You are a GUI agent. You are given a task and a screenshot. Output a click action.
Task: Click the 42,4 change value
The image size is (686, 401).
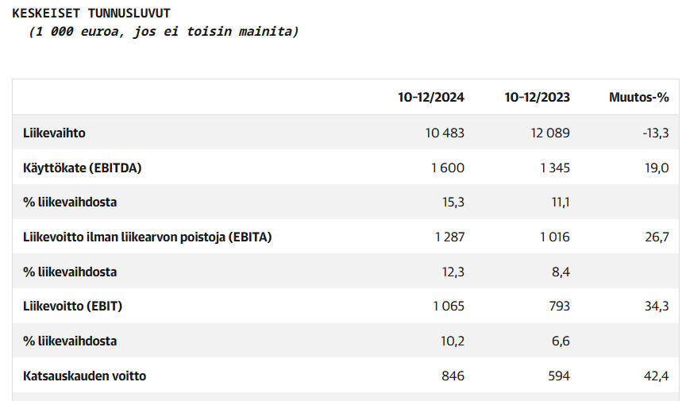[658, 376]
